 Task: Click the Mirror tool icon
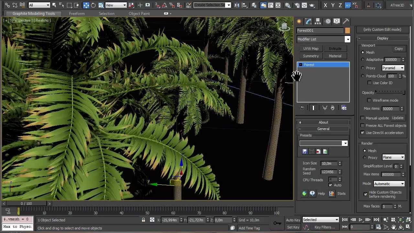(x=237, y=5)
